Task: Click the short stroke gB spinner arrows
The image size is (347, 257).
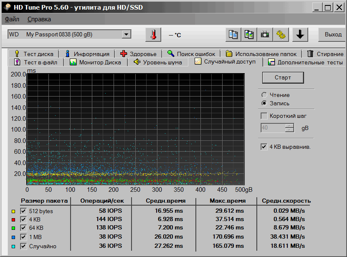Action: [289, 128]
